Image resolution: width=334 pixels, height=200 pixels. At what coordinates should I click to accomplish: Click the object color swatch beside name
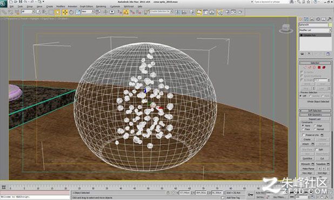[x=330, y=25]
